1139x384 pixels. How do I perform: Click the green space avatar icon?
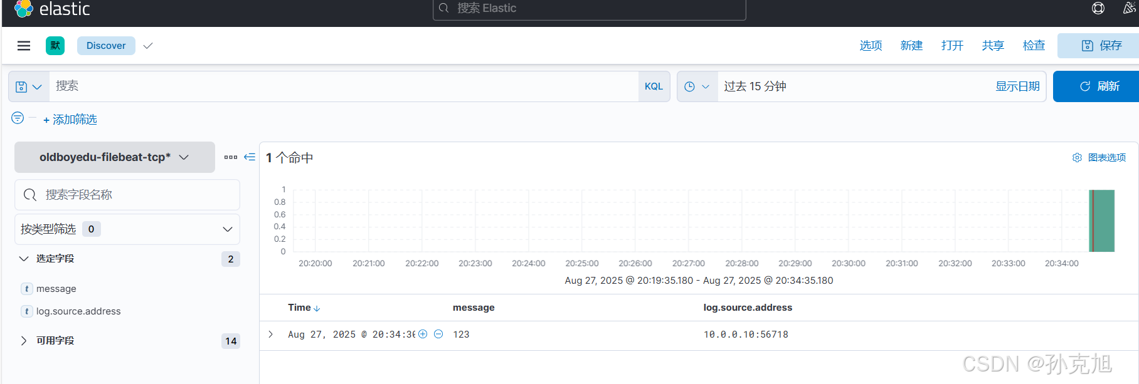pyautogui.click(x=55, y=46)
